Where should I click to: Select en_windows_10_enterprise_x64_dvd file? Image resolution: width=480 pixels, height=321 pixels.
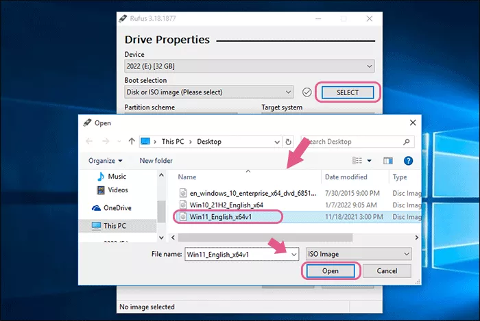(253, 193)
